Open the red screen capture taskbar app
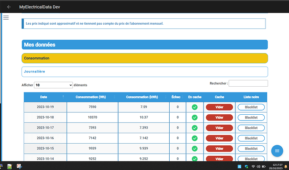This screenshot has width=289, height=170. (x=19, y=166)
